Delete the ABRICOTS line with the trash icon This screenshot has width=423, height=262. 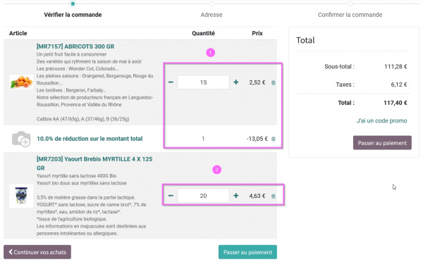[x=274, y=82]
